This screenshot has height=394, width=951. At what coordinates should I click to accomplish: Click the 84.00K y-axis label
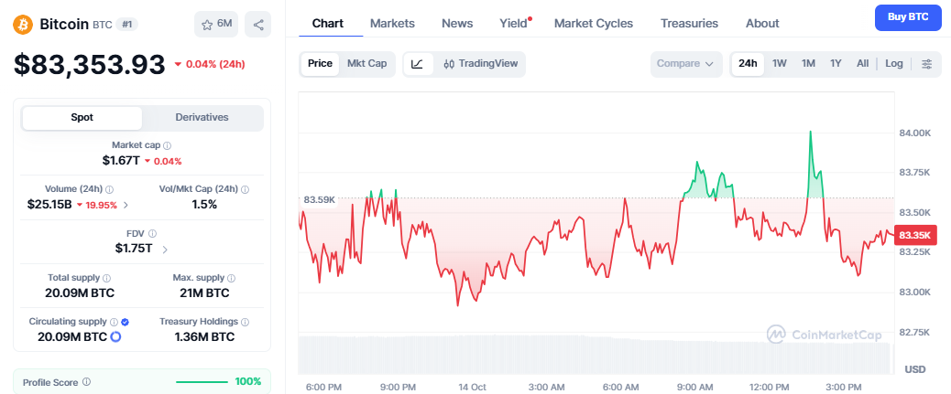[914, 133]
